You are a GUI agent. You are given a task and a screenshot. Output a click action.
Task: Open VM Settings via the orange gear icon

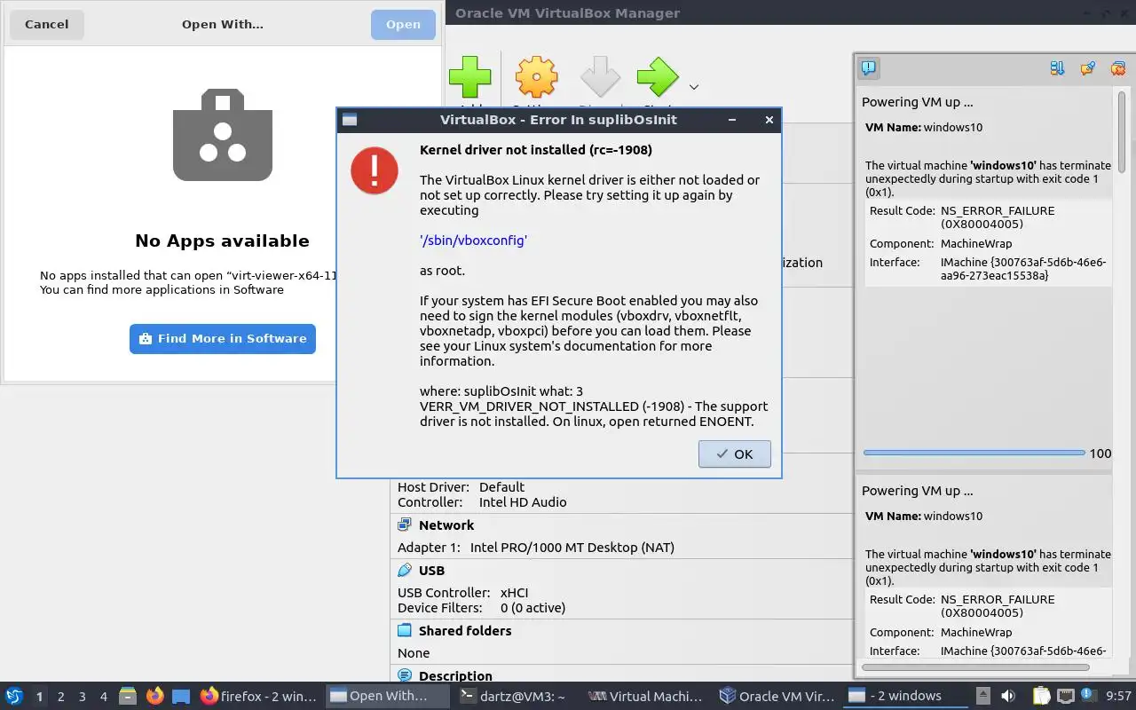(536, 77)
